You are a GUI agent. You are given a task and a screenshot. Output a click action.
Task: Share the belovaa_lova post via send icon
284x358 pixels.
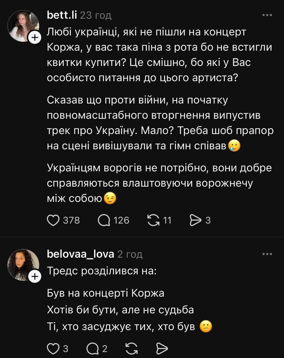point(162,348)
